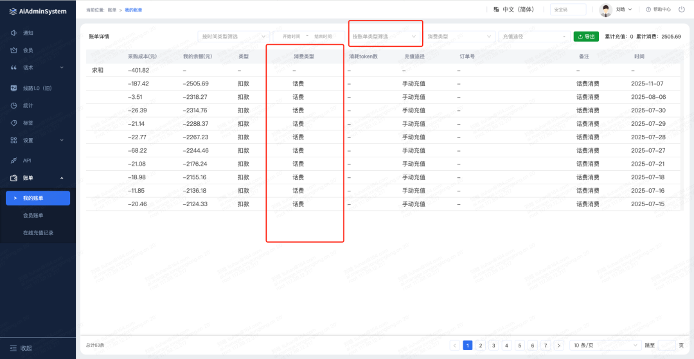Open the 10 条/页 page size dropdown

click(605, 345)
